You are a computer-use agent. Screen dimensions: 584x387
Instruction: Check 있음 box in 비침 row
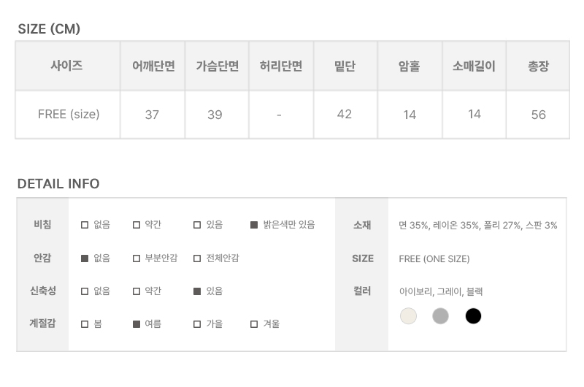(197, 225)
